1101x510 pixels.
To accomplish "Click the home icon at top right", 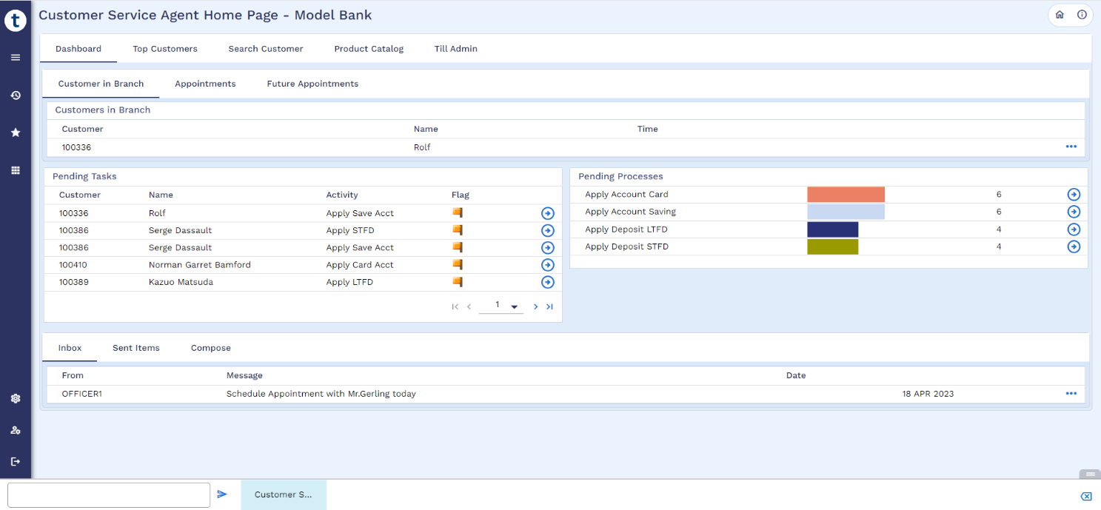I will [1060, 15].
